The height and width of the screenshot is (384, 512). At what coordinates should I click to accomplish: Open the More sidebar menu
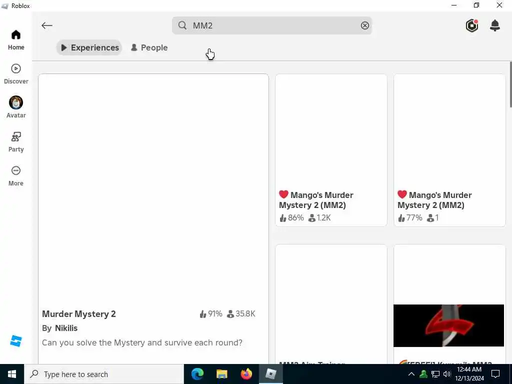[x=16, y=176]
